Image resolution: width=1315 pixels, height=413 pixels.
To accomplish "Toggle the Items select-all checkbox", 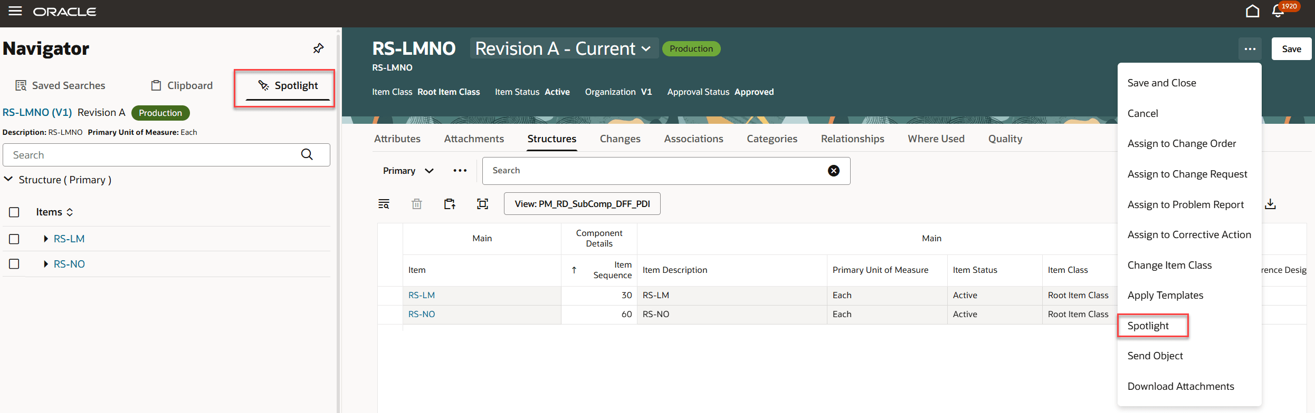I will pos(14,212).
